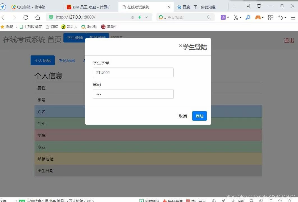Expand the screenshot tool dropdown arrow
This screenshot has height=202, width=298.
240,17
